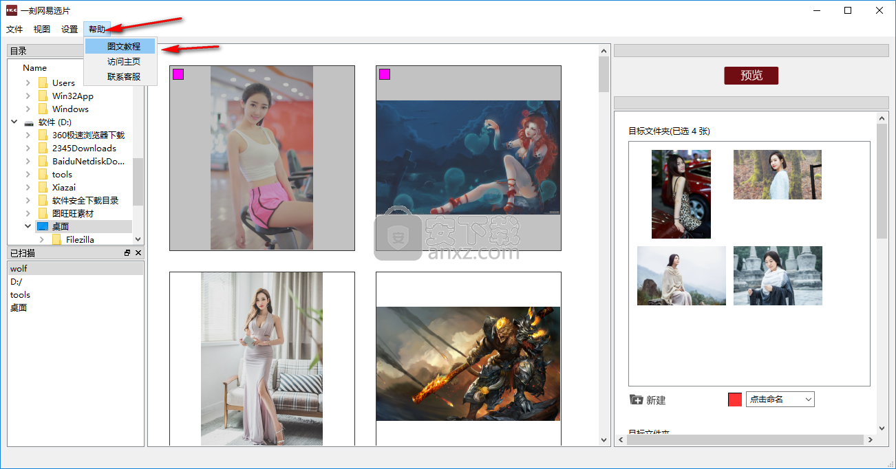
Task: Click the gallery scroll down arrow
Action: tap(604, 440)
